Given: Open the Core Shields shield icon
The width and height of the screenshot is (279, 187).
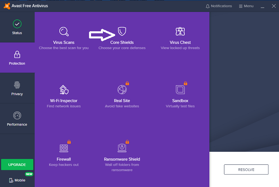Looking at the screenshot, I should [122, 31].
